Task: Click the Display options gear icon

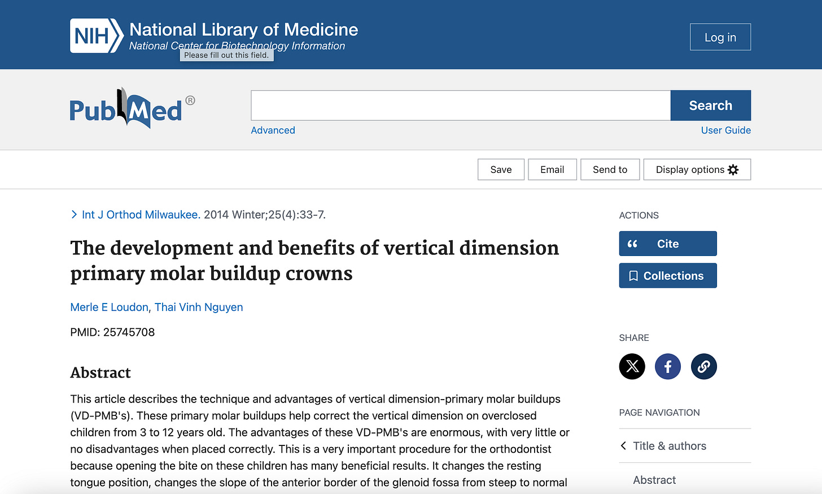Action: tap(733, 170)
